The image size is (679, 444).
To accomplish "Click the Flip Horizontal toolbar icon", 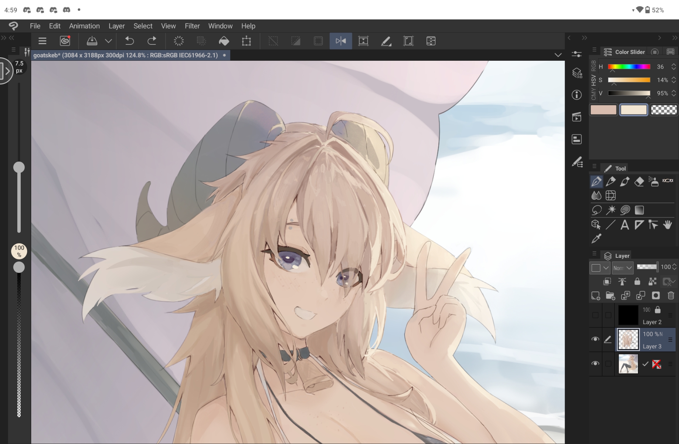I will point(341,41).
